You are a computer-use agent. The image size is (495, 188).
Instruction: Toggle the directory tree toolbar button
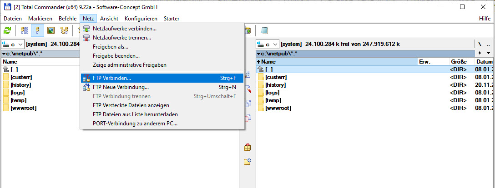tap(64, 30)
